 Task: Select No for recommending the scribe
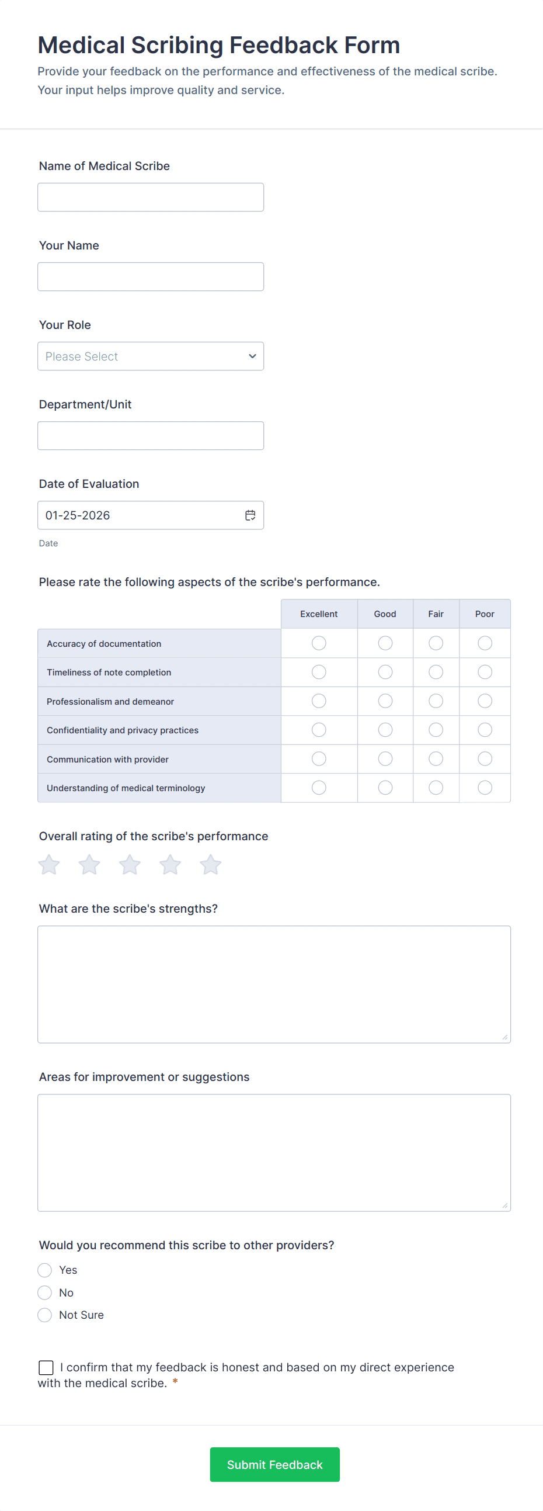pos(44,1293)
